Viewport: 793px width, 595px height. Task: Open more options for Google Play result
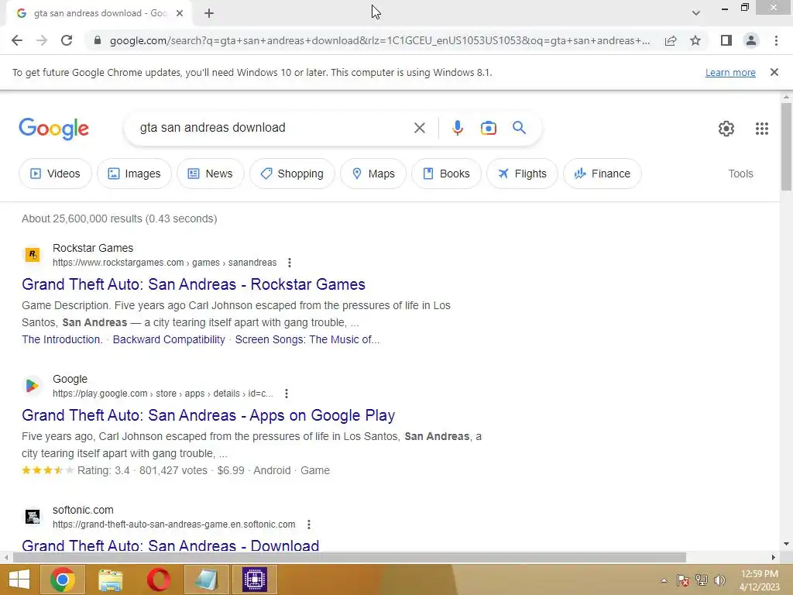(x=287, y=394)
